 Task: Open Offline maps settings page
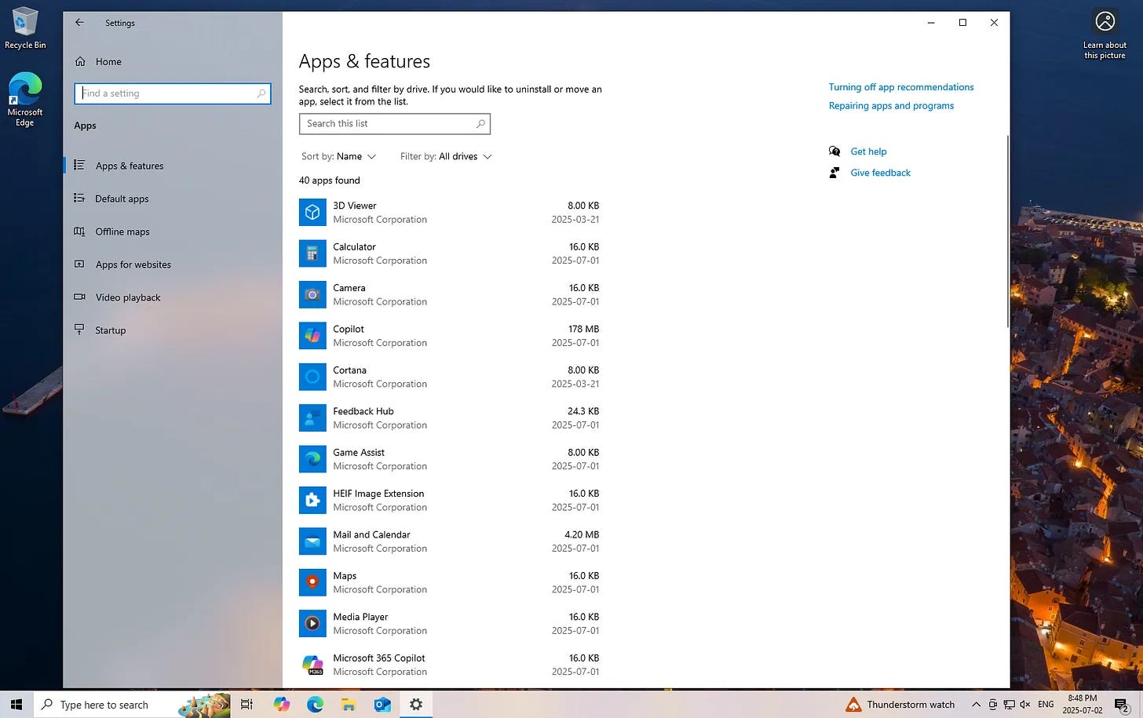tap(173, 231)
